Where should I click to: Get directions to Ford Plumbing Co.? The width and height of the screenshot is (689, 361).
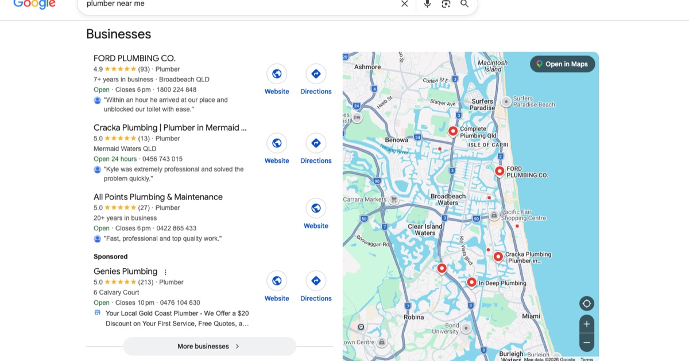click(x=316, y=74)
